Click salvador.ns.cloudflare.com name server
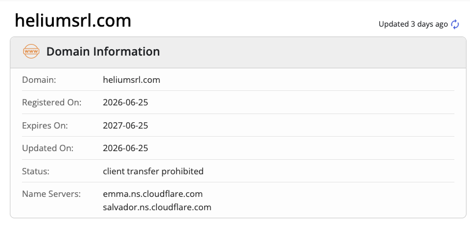Viewport: 470px width, 227px height. click(x=157, y=207)
